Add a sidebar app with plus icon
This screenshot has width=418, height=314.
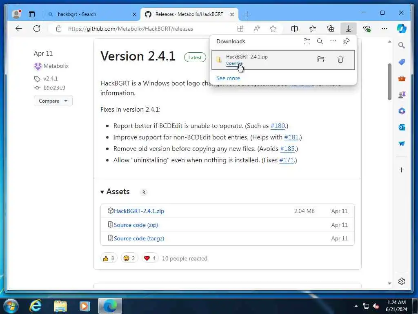402,170
